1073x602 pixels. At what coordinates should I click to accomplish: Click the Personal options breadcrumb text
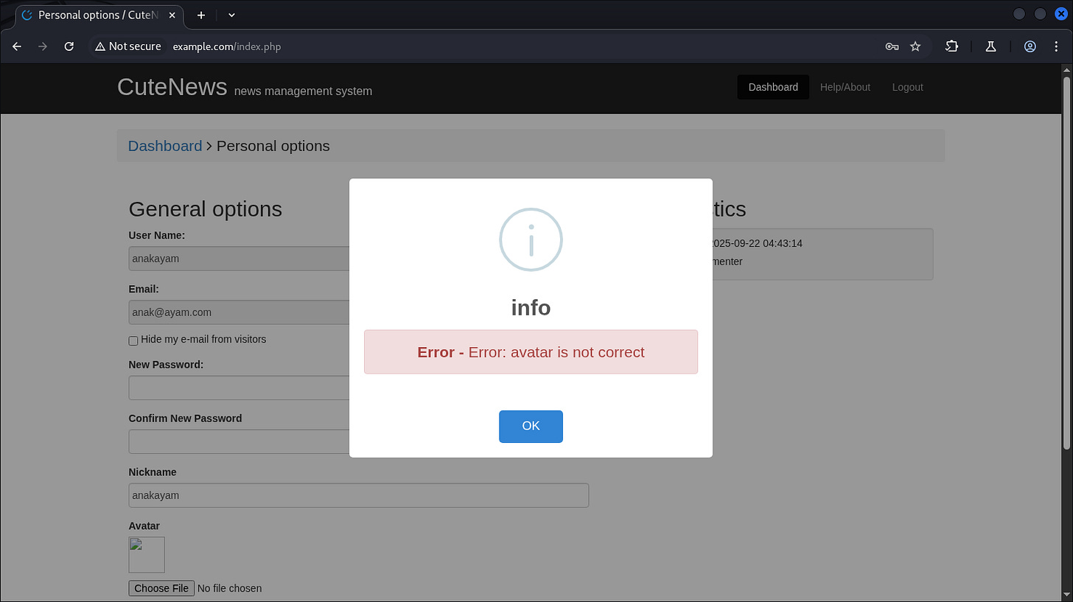point(273,146)
